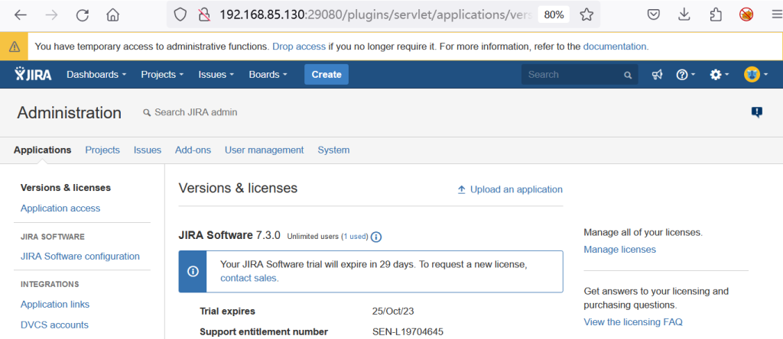Click the 25/Oct/23 trial expiry date
Viewport: 783px width, 339px height.
(x=393, y=311)
